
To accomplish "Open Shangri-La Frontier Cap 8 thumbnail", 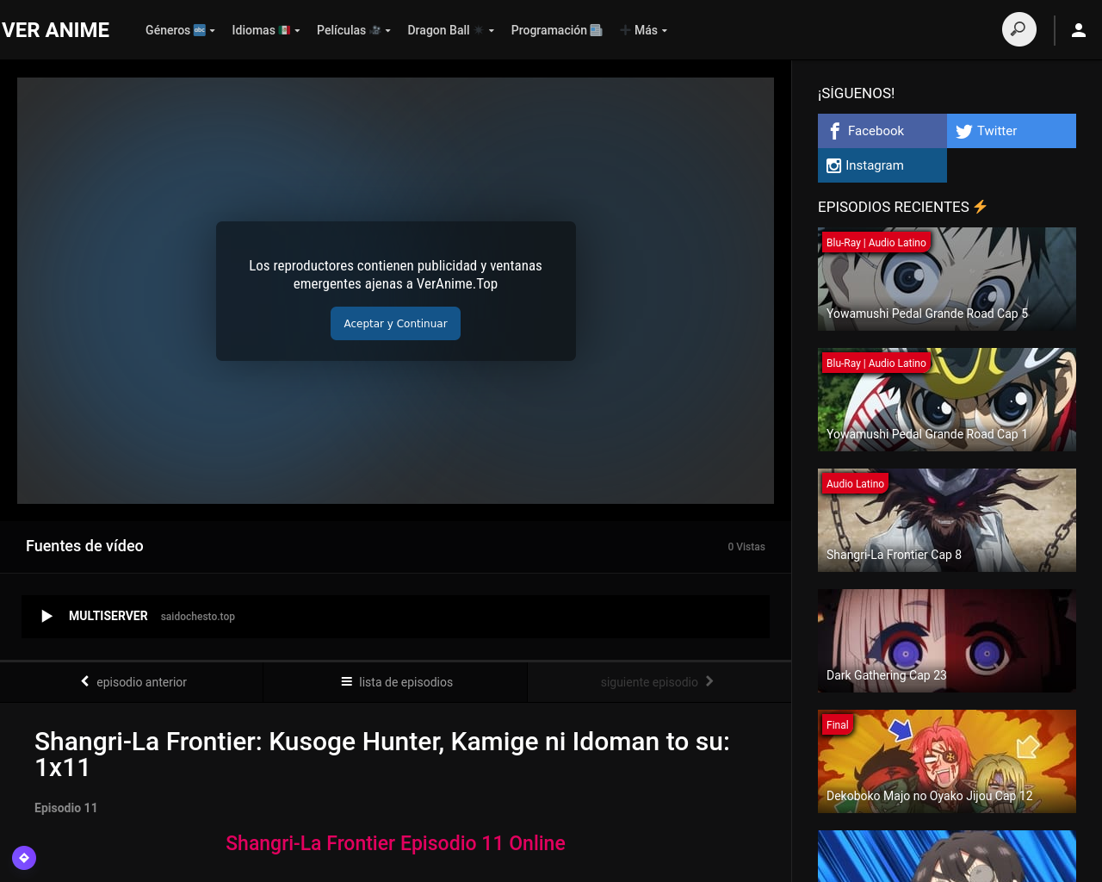I will click(947, 520).
